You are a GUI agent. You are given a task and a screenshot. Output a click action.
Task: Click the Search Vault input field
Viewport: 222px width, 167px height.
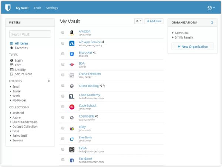30,34
